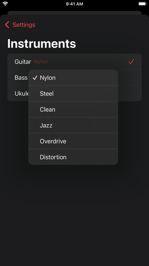Open the Guitar sound dropdown labeled Nylon

click(41, 62)
